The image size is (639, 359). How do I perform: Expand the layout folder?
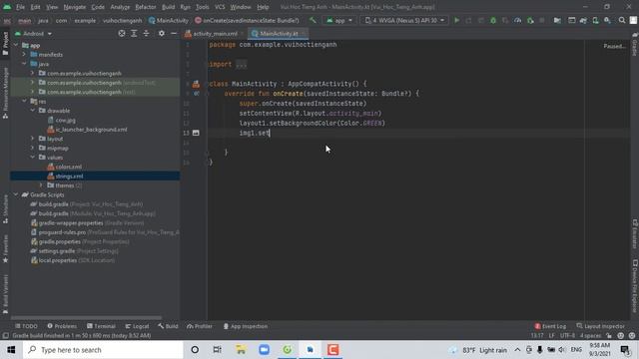click(33, 139)
